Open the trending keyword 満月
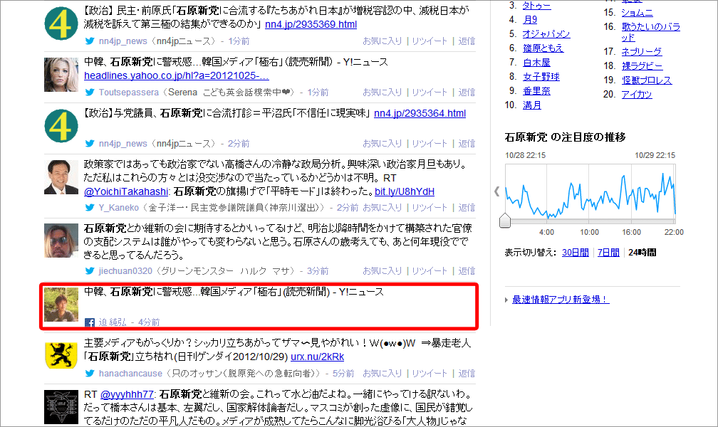718x427 pixels. 532,105
